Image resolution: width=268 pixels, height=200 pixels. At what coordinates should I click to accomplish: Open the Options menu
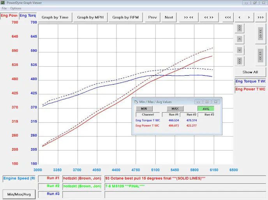point(16,8)
